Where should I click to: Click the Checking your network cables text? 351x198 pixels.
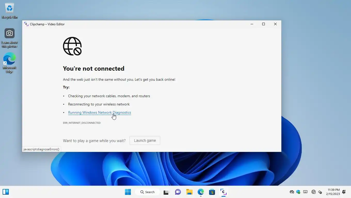tap(109, 96)
